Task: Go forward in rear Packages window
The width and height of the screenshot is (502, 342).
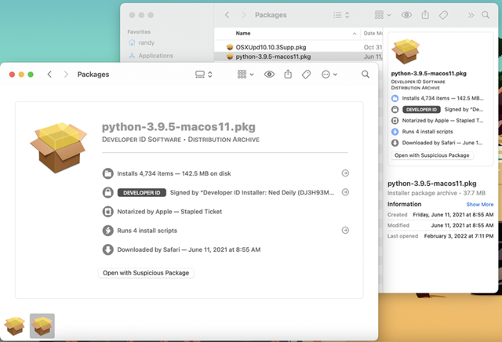Action: pyautogui.click(x=243, y=15)
